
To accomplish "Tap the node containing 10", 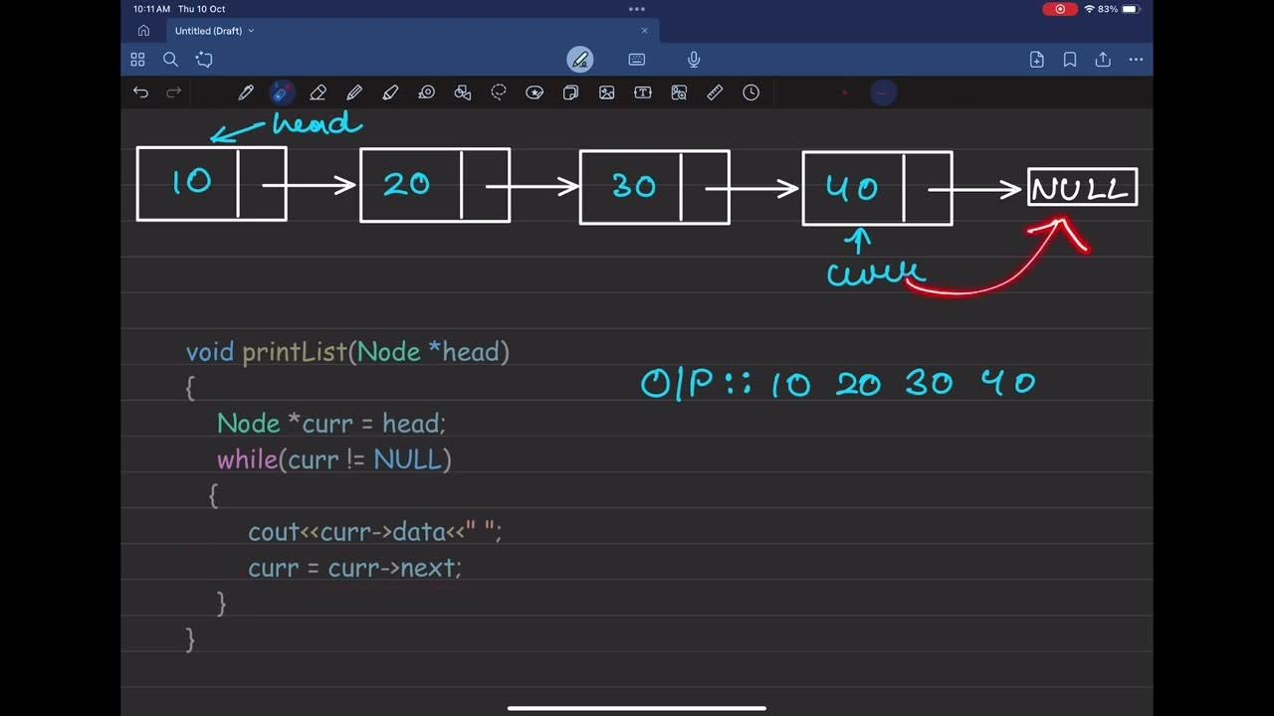I will tap(212, 183).
